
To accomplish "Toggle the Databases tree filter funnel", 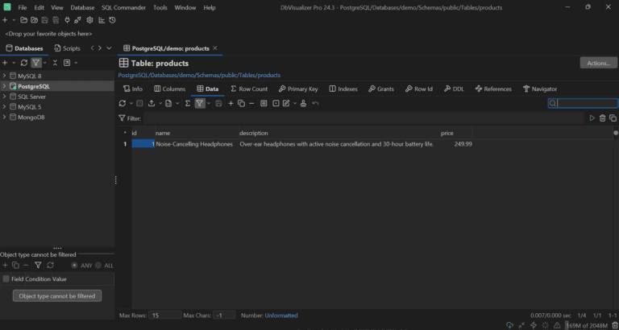I will [x=36, y=63].
